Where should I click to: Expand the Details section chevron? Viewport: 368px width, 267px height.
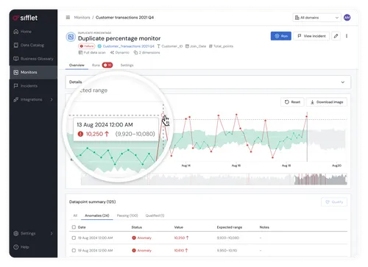(x=343, y=82)
